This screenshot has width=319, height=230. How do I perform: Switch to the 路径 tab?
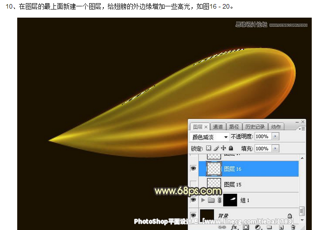[x=234, y=127]
